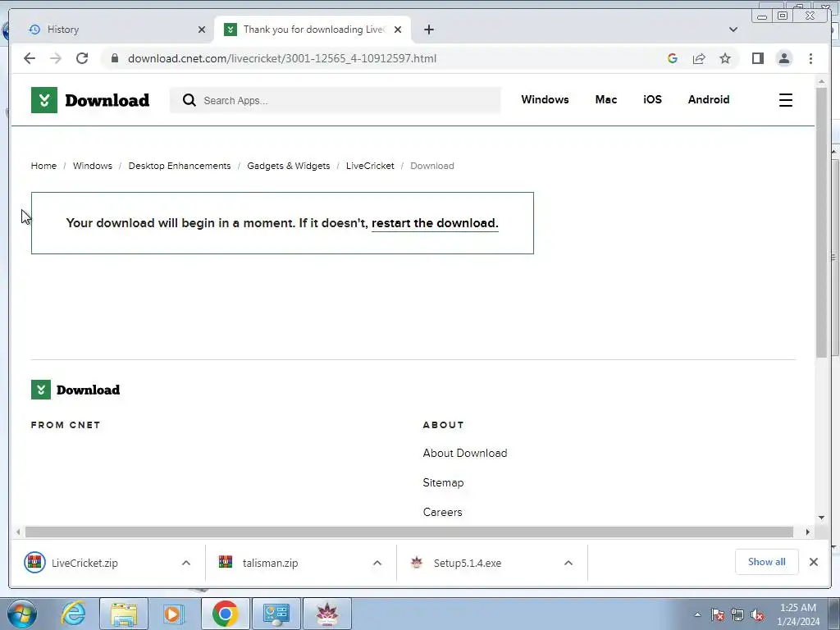Click the share page icon

tap(699, 58)
